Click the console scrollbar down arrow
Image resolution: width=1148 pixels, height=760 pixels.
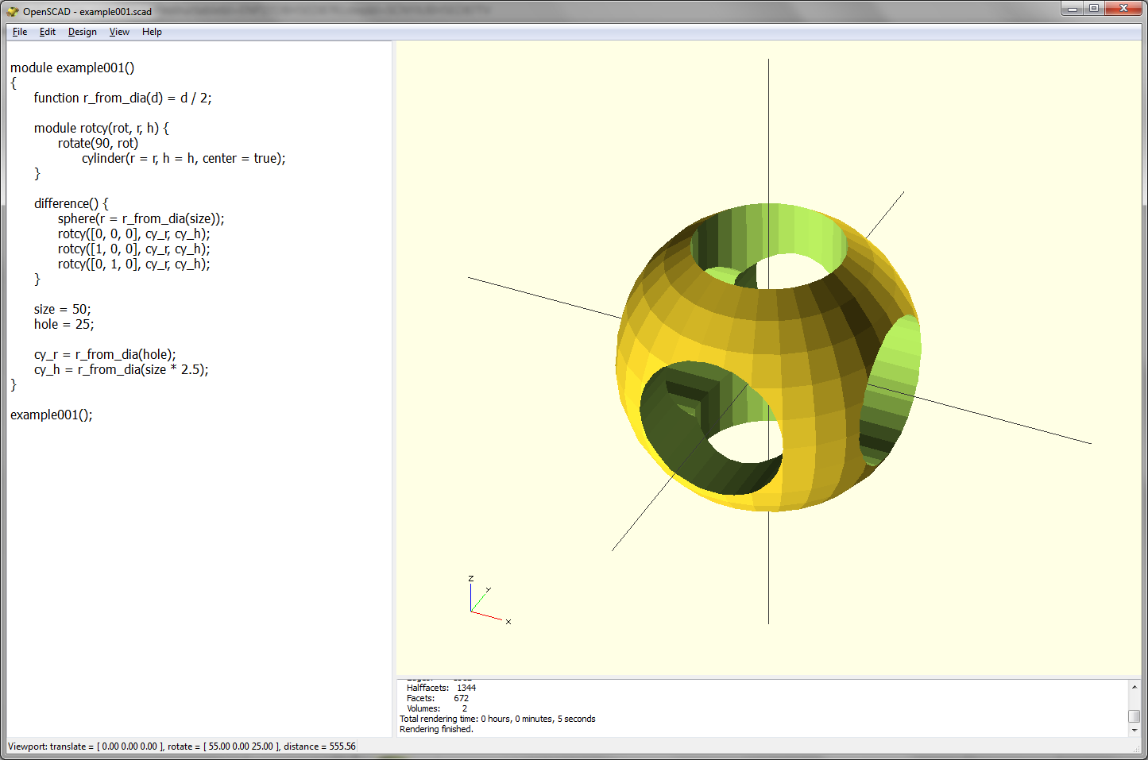tap(1134, 731)
